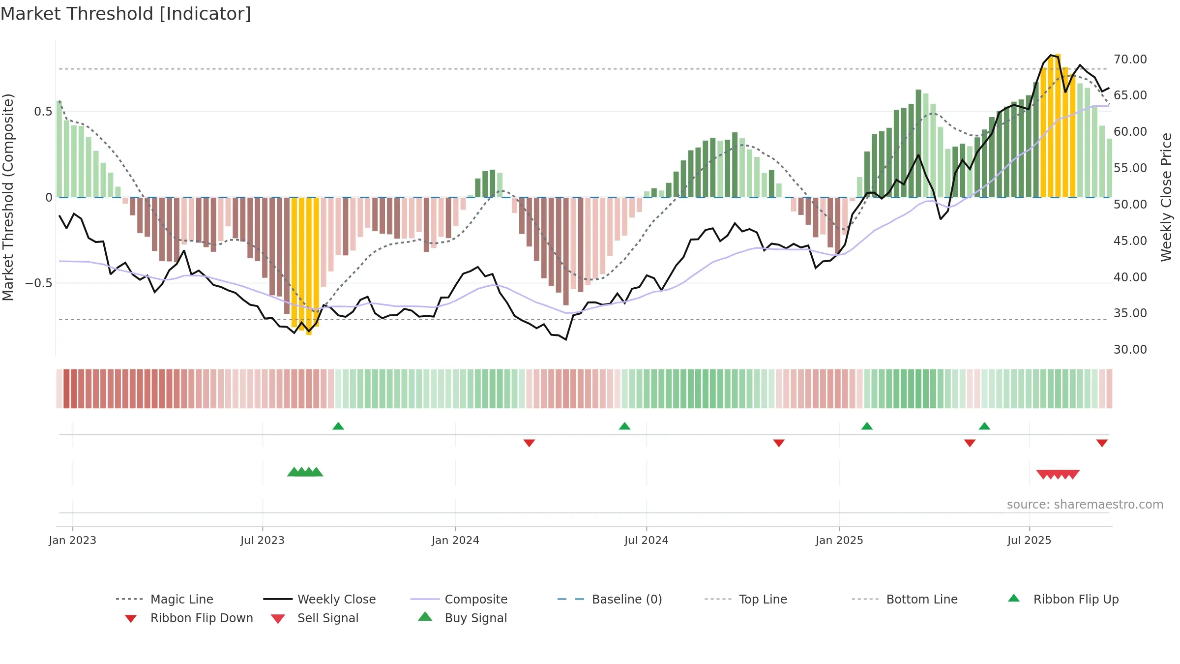Toggle the Weekly Close legend entry
This screenshot has width=1180, height=664.
(x=320, y=599)
